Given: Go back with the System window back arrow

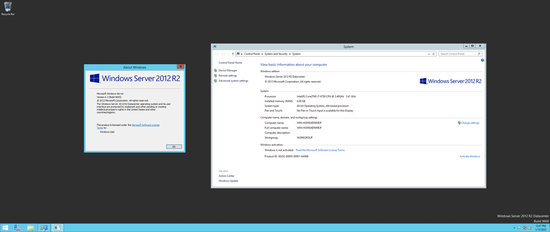Looking at the screenshot, I should [x=217, y=54].
